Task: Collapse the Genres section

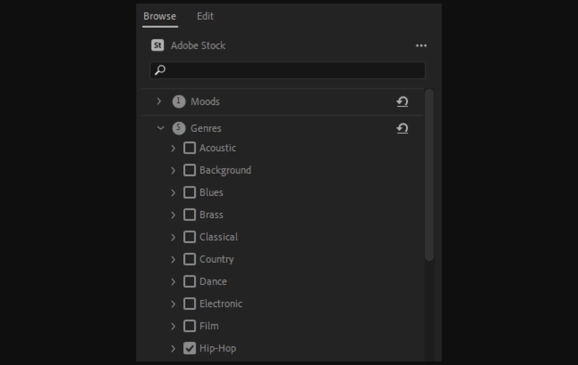Action: click(x=160, y=128)
